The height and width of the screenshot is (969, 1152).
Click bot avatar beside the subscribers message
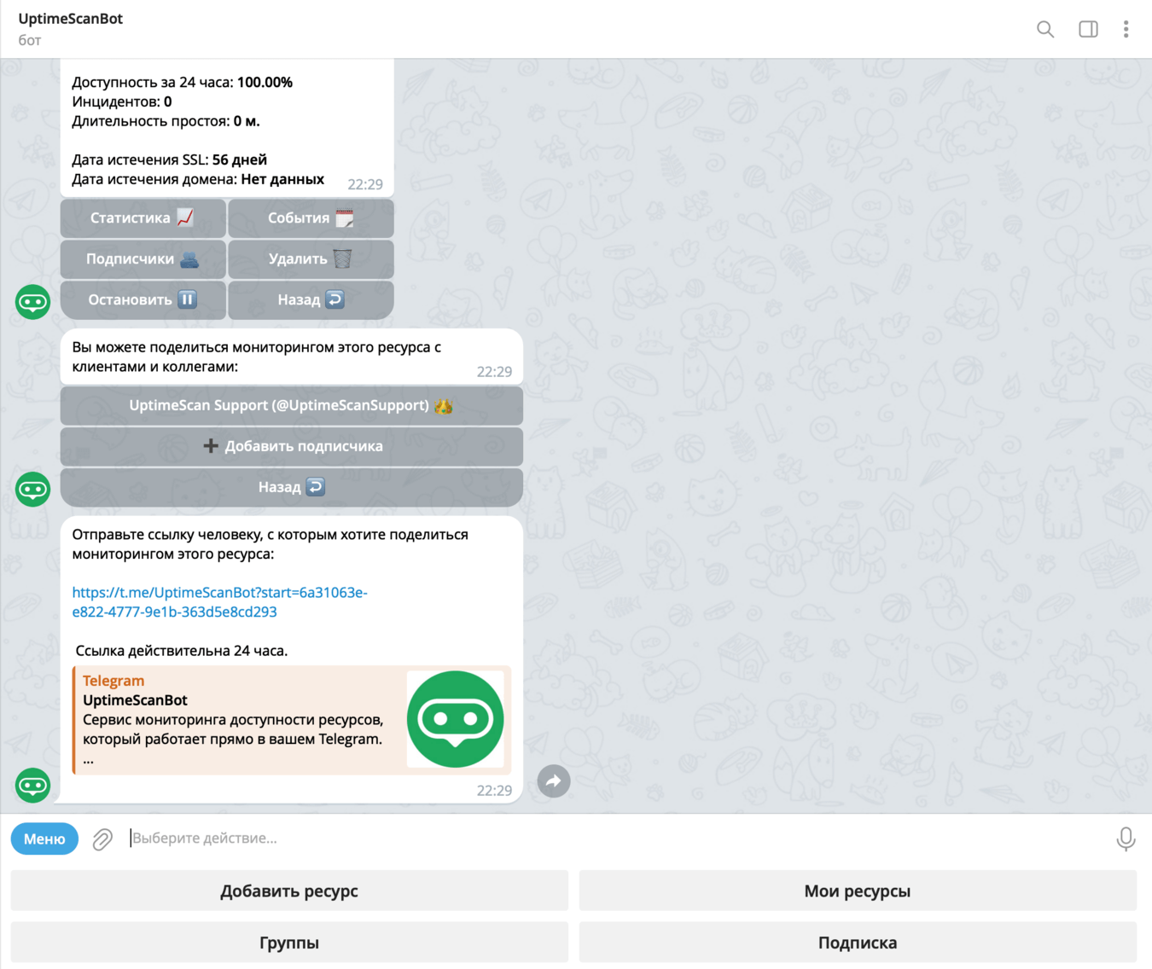click(33, 490)
